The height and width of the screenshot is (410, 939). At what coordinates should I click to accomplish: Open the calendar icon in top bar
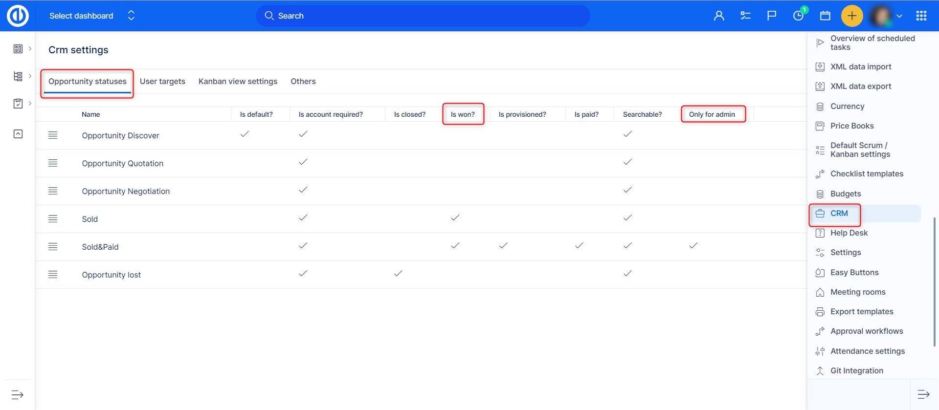tap(825, 16)
